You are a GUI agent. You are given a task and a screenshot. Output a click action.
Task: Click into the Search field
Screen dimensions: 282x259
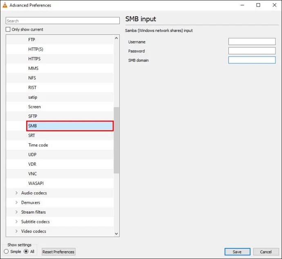[x=63, y=21]
